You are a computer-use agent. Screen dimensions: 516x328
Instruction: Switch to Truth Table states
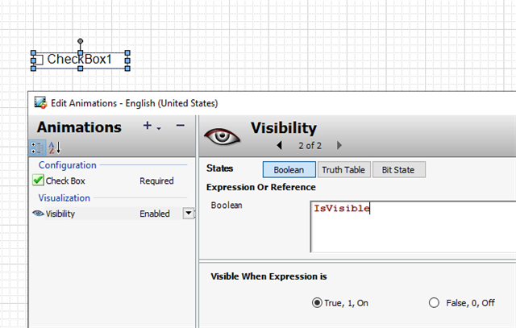point(343,170)
